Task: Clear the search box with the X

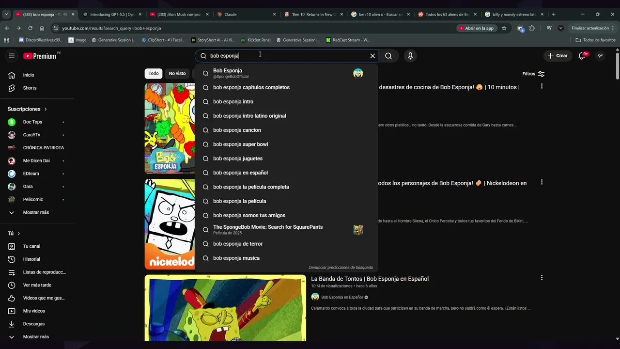Action: (x=372, y=56)
